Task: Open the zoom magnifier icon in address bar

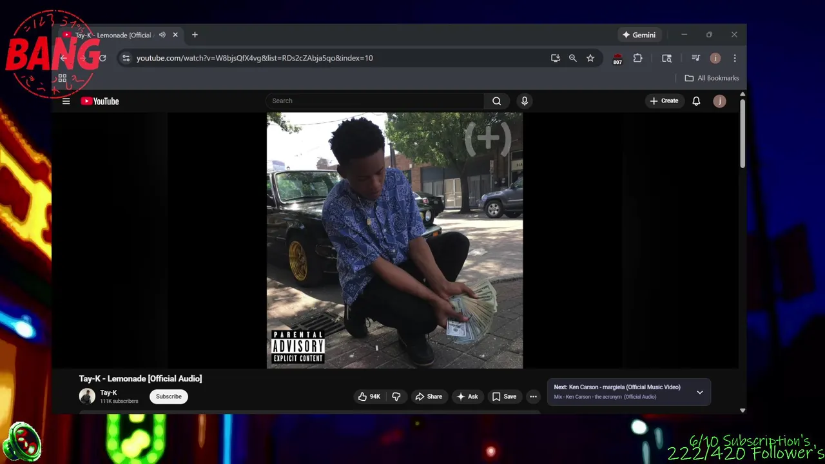Action: coord(572,58)
